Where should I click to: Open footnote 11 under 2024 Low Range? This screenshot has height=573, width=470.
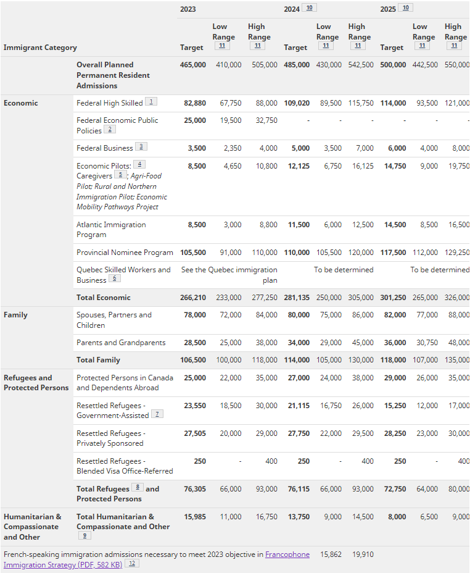(x=326, y=46)
